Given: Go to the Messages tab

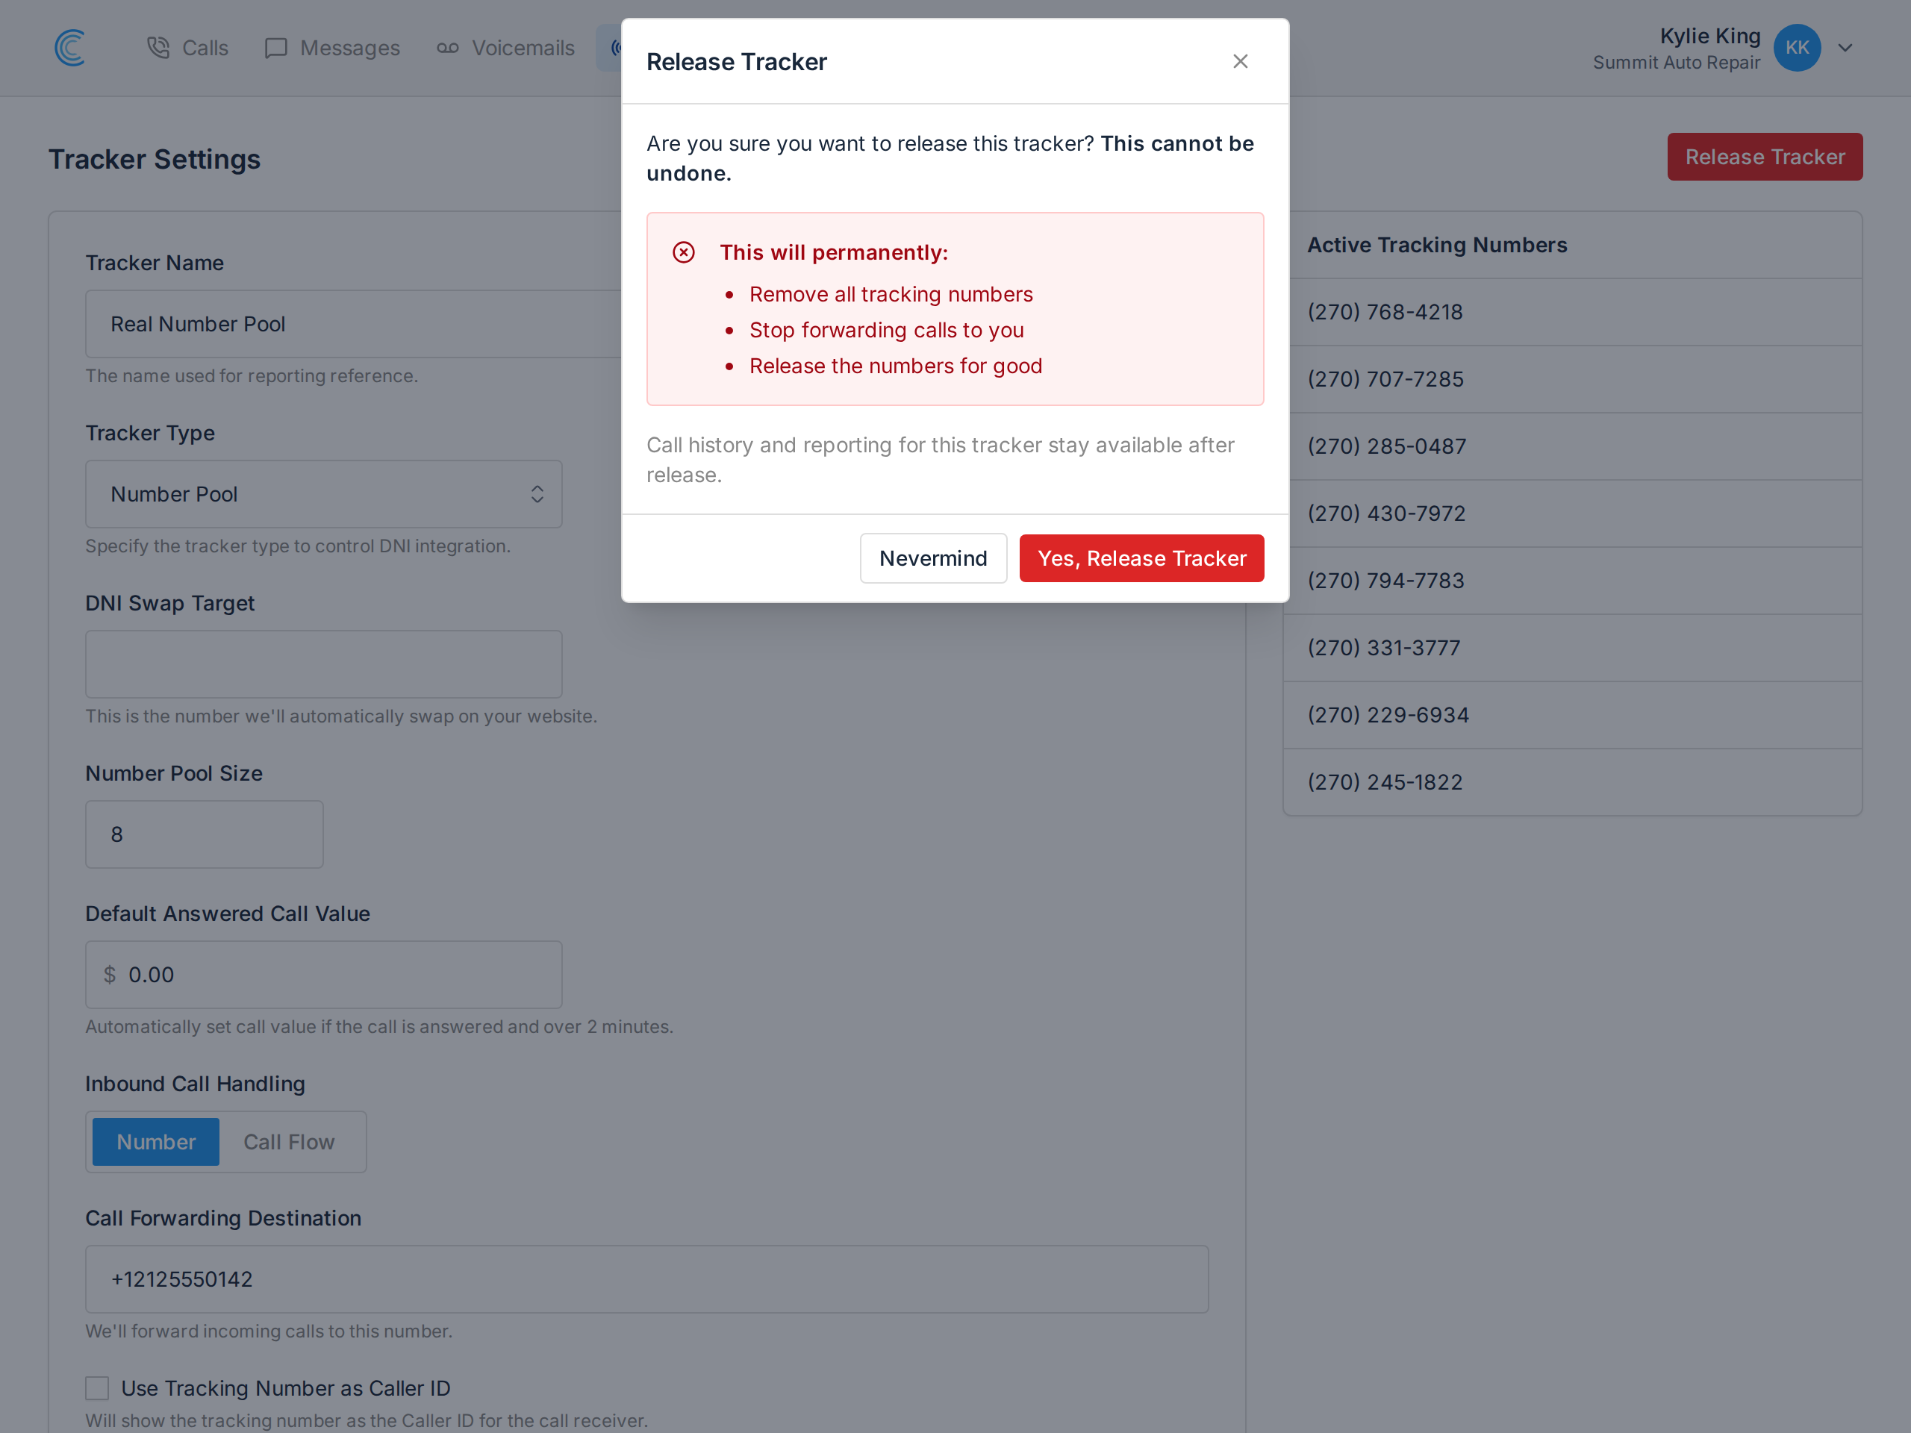Looking at the screenshot, I should pyautogui.click(x=333, y=48).
